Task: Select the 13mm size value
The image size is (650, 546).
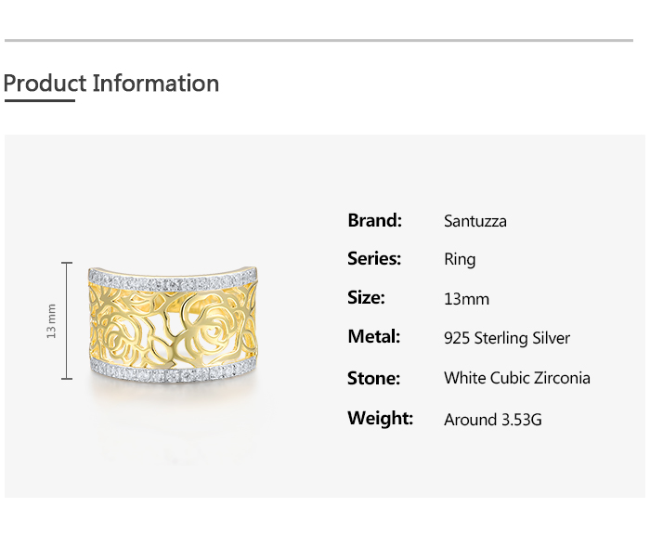Action: pos(466,299)
